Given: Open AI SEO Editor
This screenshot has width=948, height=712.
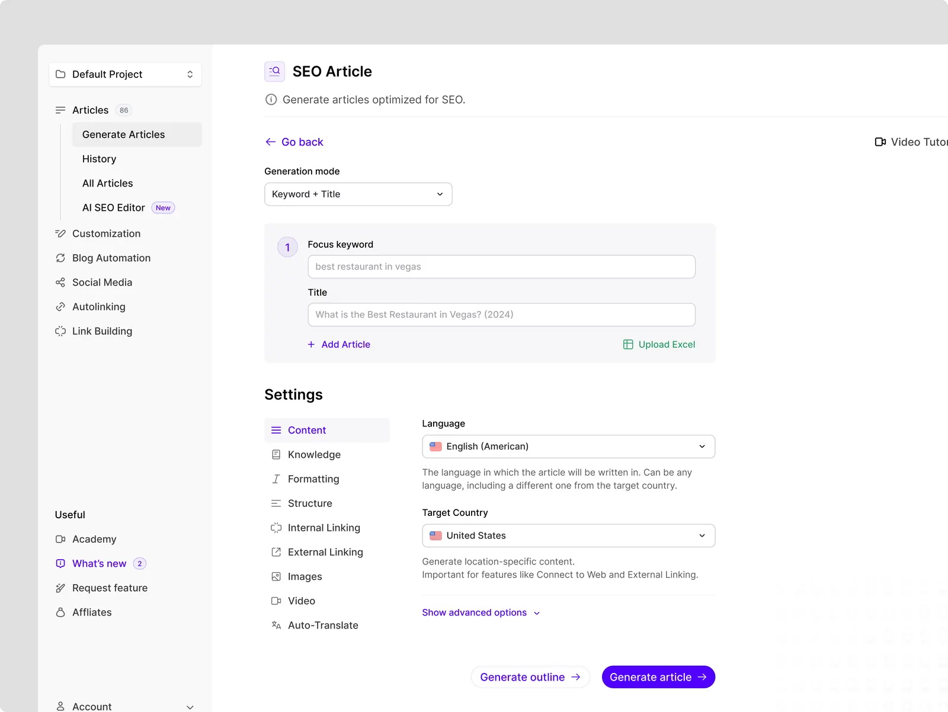Looking at the screenshot, I should [114, 207].
